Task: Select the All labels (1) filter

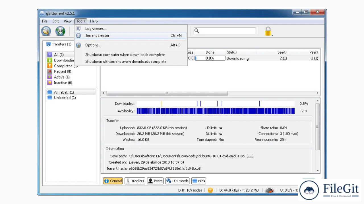Action: 71,92
